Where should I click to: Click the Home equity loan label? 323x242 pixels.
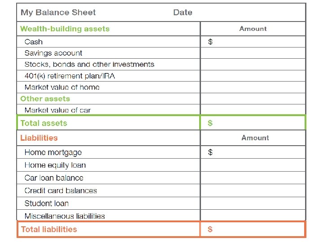click(55, 165)
